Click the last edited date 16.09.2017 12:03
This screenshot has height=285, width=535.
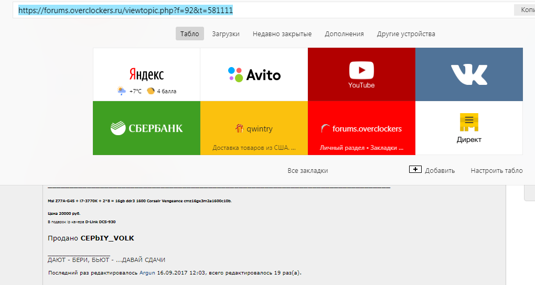(181, 273)
